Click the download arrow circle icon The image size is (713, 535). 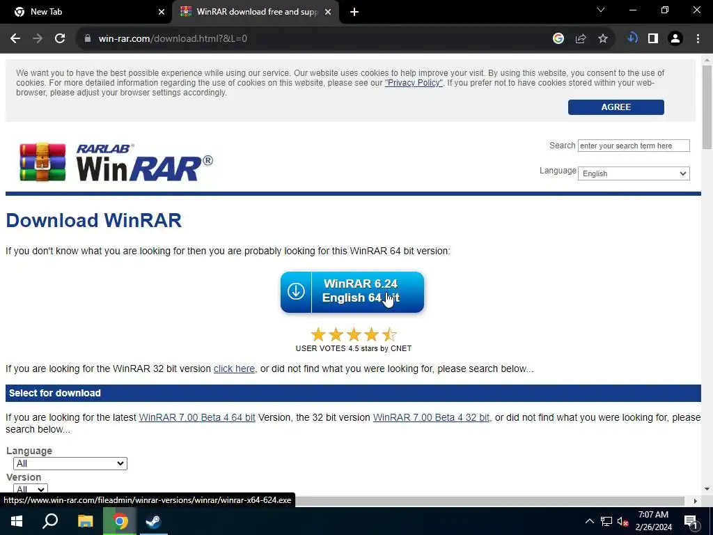tap(295, 291)
